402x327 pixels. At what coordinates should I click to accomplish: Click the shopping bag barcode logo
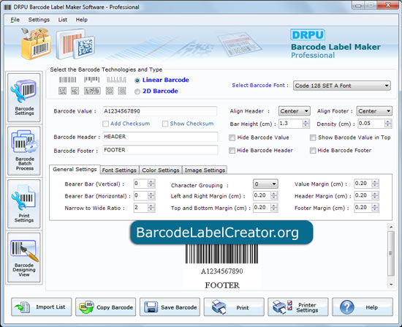(x=36, y=44)
